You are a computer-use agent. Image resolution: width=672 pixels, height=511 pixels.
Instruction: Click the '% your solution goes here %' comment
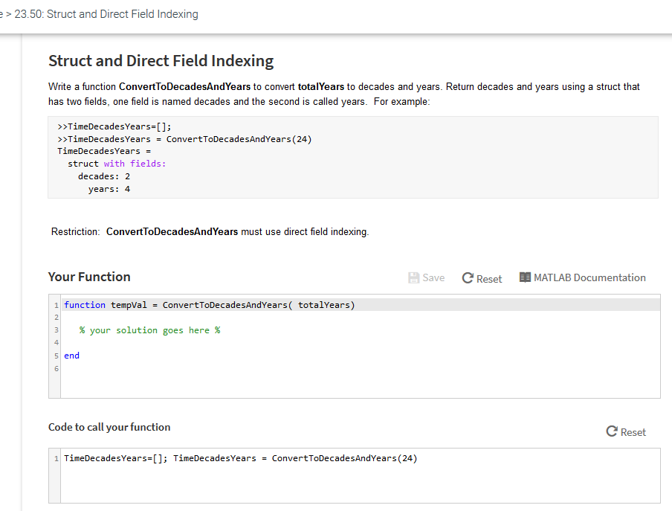click(149, 330)
